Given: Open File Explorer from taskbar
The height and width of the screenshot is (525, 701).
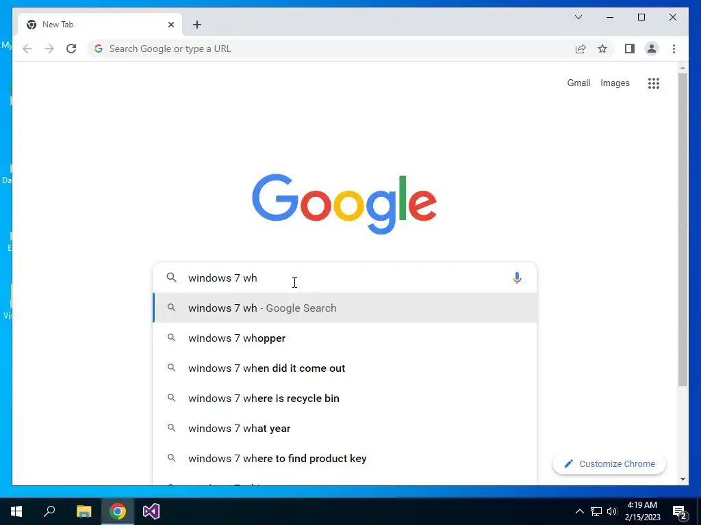Looking at the screenshot, I should click(84, 511).
